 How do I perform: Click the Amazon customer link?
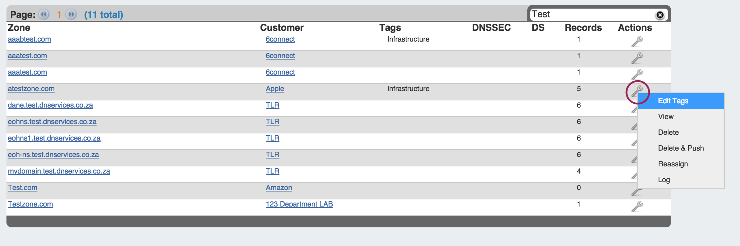pyautogui.click(x=279, y=188)
